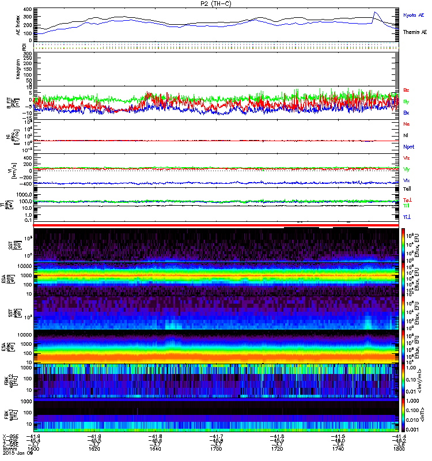Select the black "Te||" legend label
The width and height of the screenshot is (432, 461).
click(x=407, y=189)
